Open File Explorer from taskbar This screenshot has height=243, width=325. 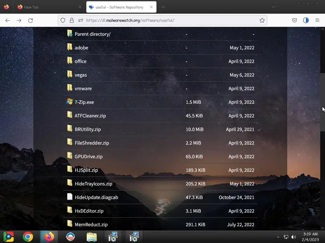pos(92,237)
